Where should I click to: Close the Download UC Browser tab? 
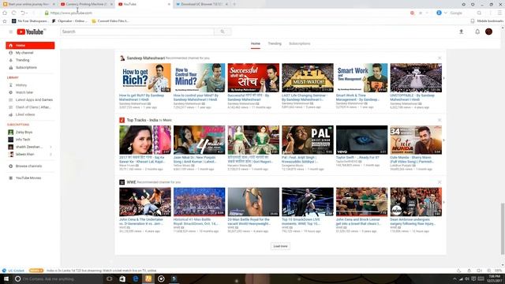(x=226, y=4)
